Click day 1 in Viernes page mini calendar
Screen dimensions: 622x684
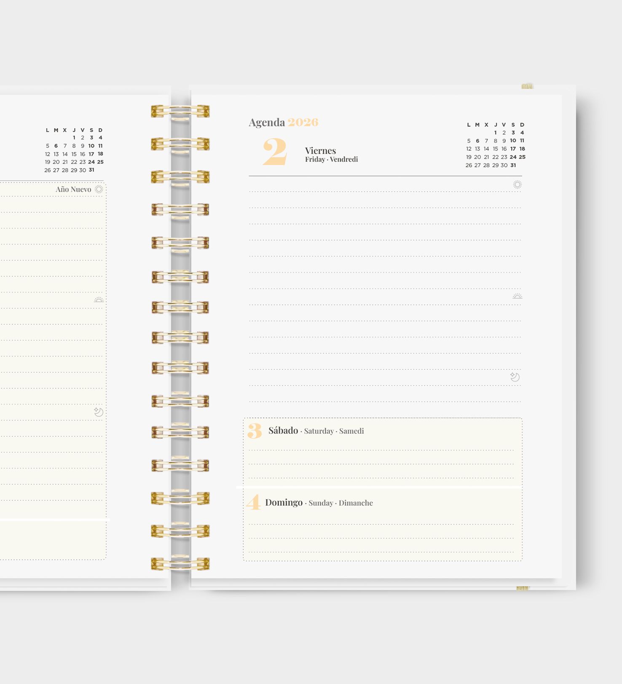point(495,133)
